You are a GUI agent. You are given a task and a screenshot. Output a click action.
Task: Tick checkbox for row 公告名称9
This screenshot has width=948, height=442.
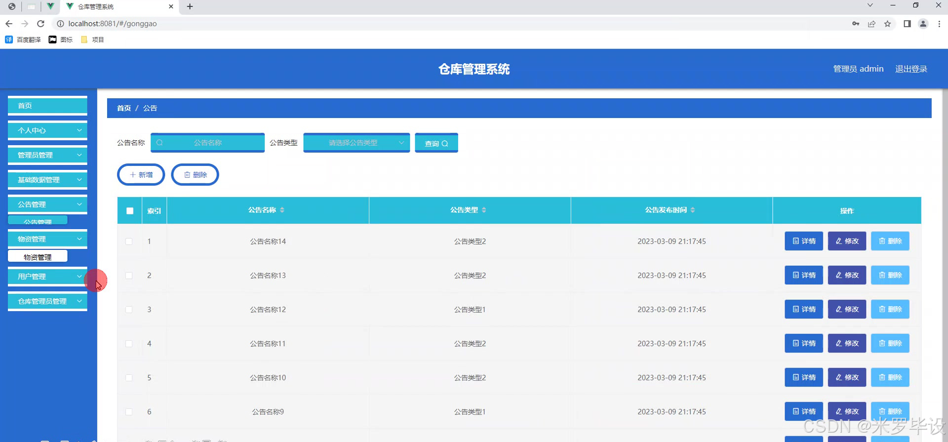click(x=129, y=412)
